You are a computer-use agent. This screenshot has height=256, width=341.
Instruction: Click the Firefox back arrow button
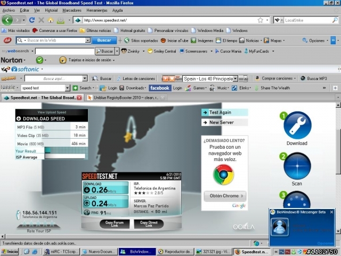(x=7, y=20)
